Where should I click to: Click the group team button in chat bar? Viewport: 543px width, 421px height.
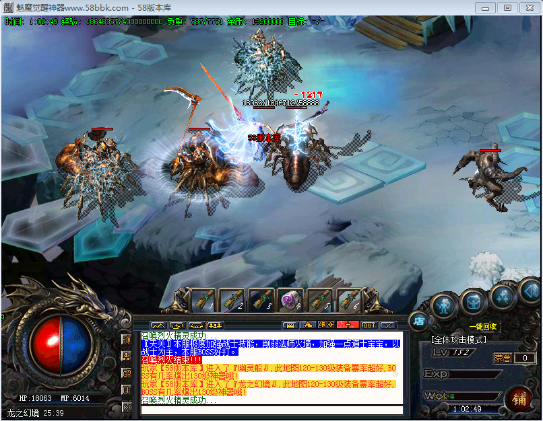click(x=215, y=326)
